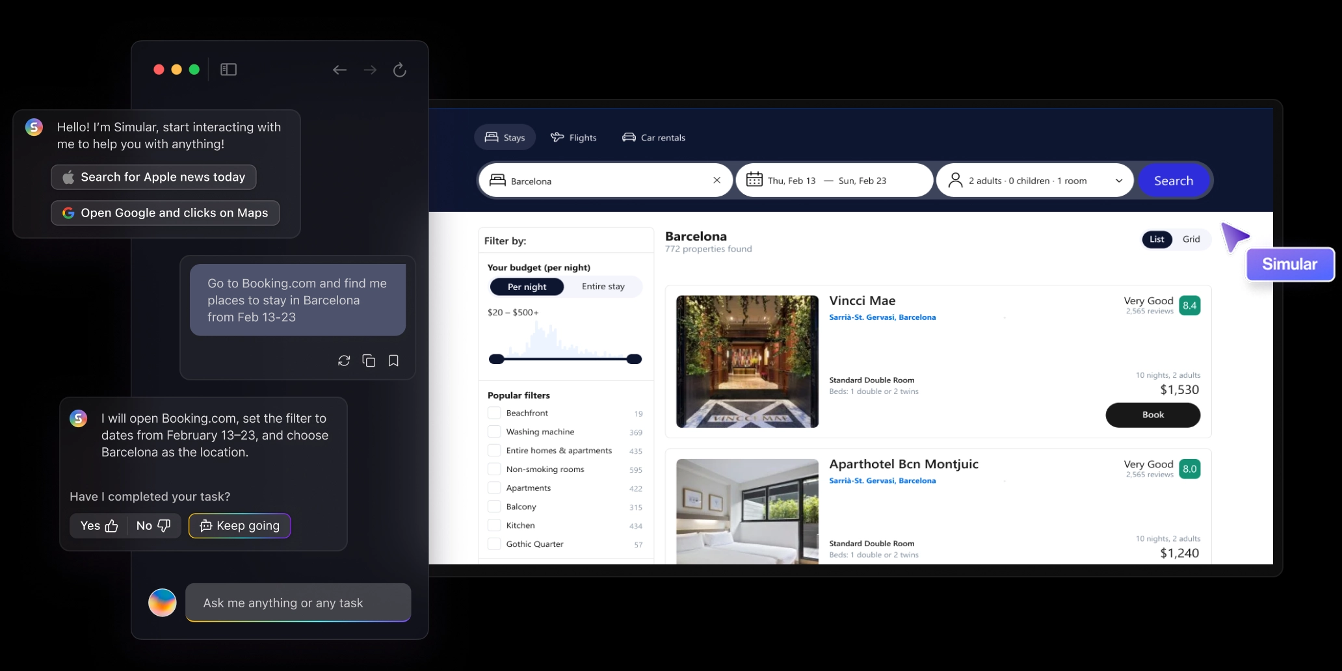Viewport: 1342px width, 671px height.
Task: Focus the 'Ask me anything' input field
Action: [x=298, y=603]
